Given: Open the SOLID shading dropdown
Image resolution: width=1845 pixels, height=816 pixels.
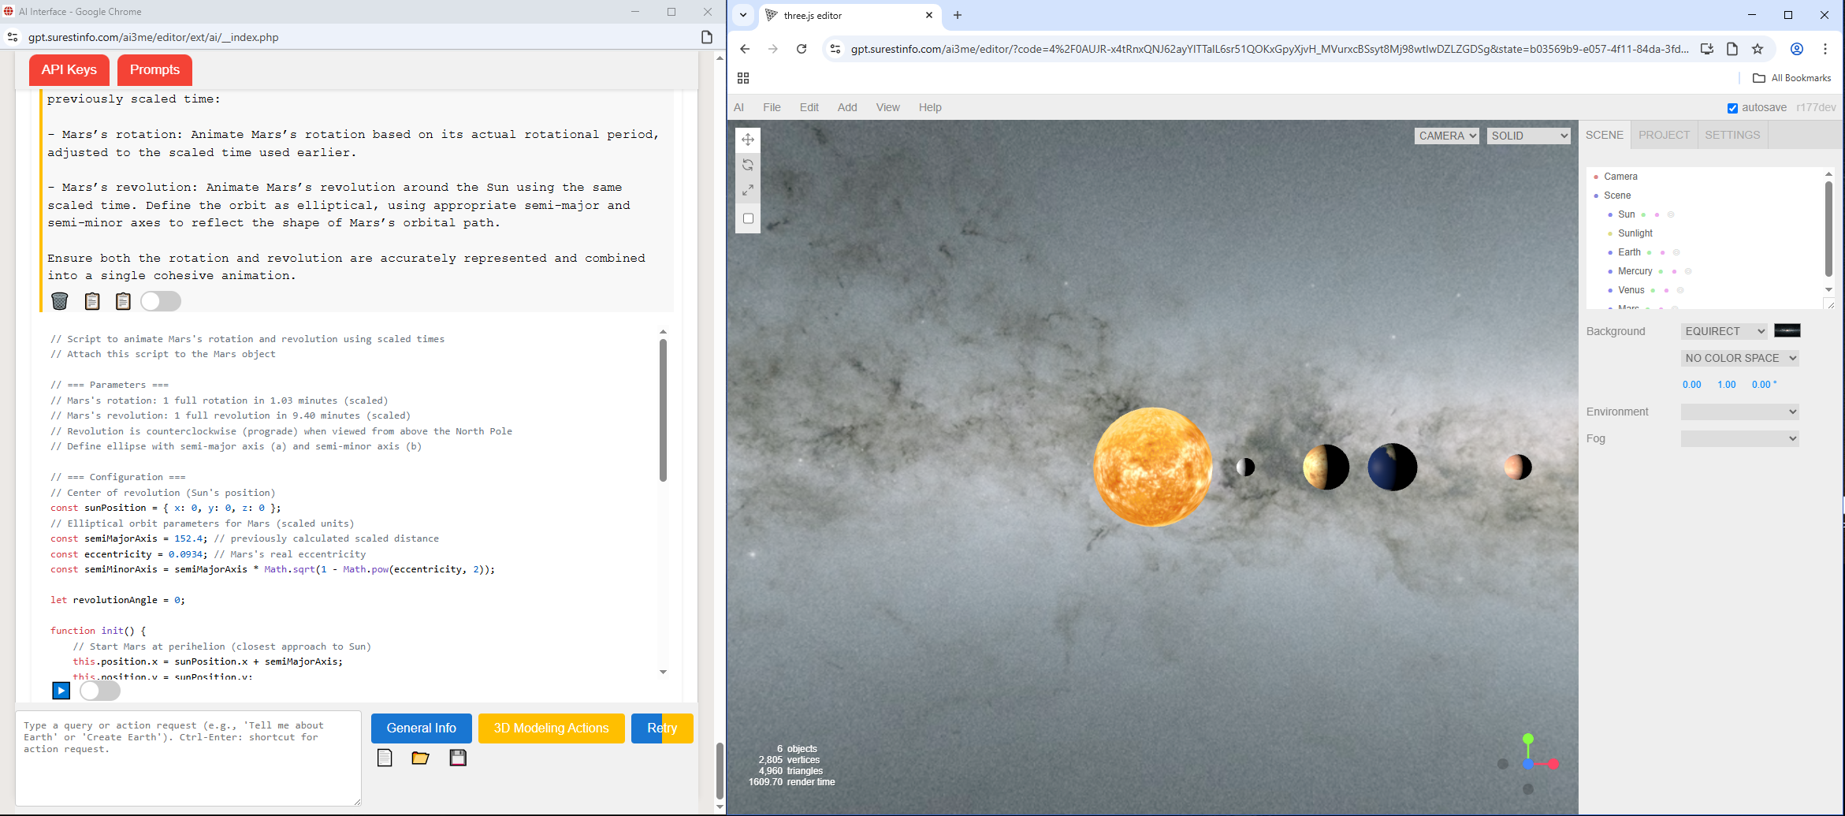Looking at the screenshot, I should pos(1529,136).
